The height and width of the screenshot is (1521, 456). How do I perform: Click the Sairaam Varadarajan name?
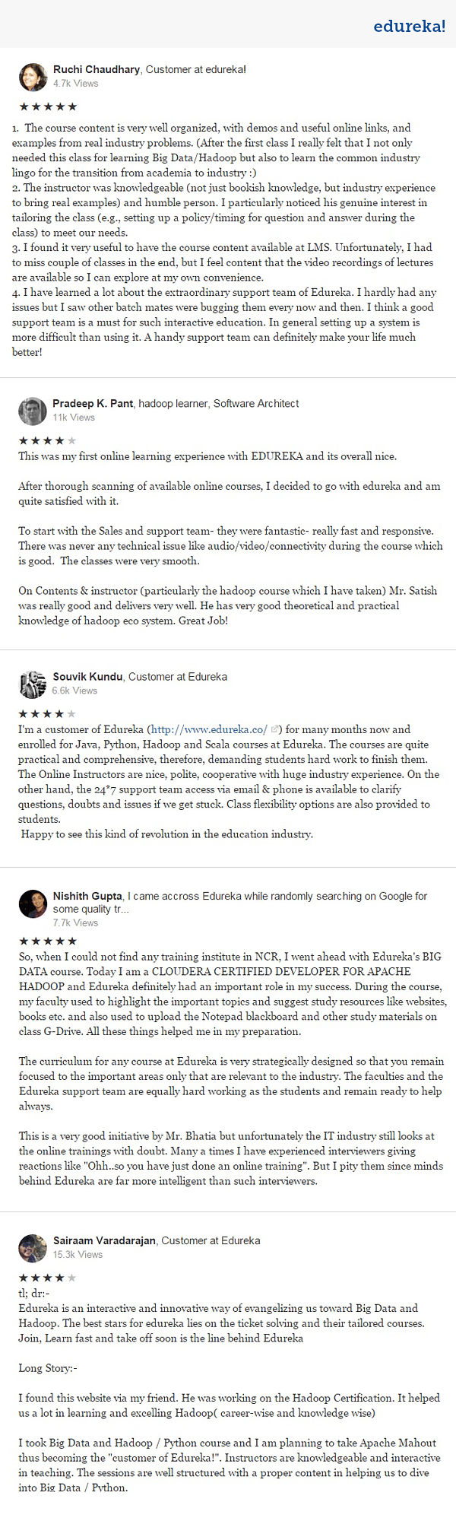pyautogui.click(x=105, y=1240)
